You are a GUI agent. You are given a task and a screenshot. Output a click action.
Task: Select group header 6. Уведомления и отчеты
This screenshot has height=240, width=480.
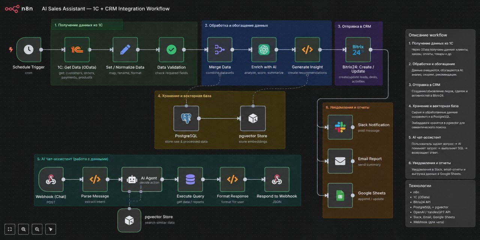(x=347, y=107)
